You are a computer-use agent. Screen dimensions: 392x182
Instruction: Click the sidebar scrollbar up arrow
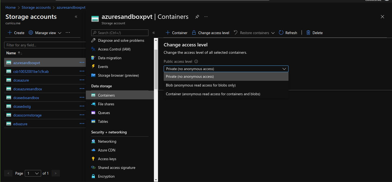156,40
